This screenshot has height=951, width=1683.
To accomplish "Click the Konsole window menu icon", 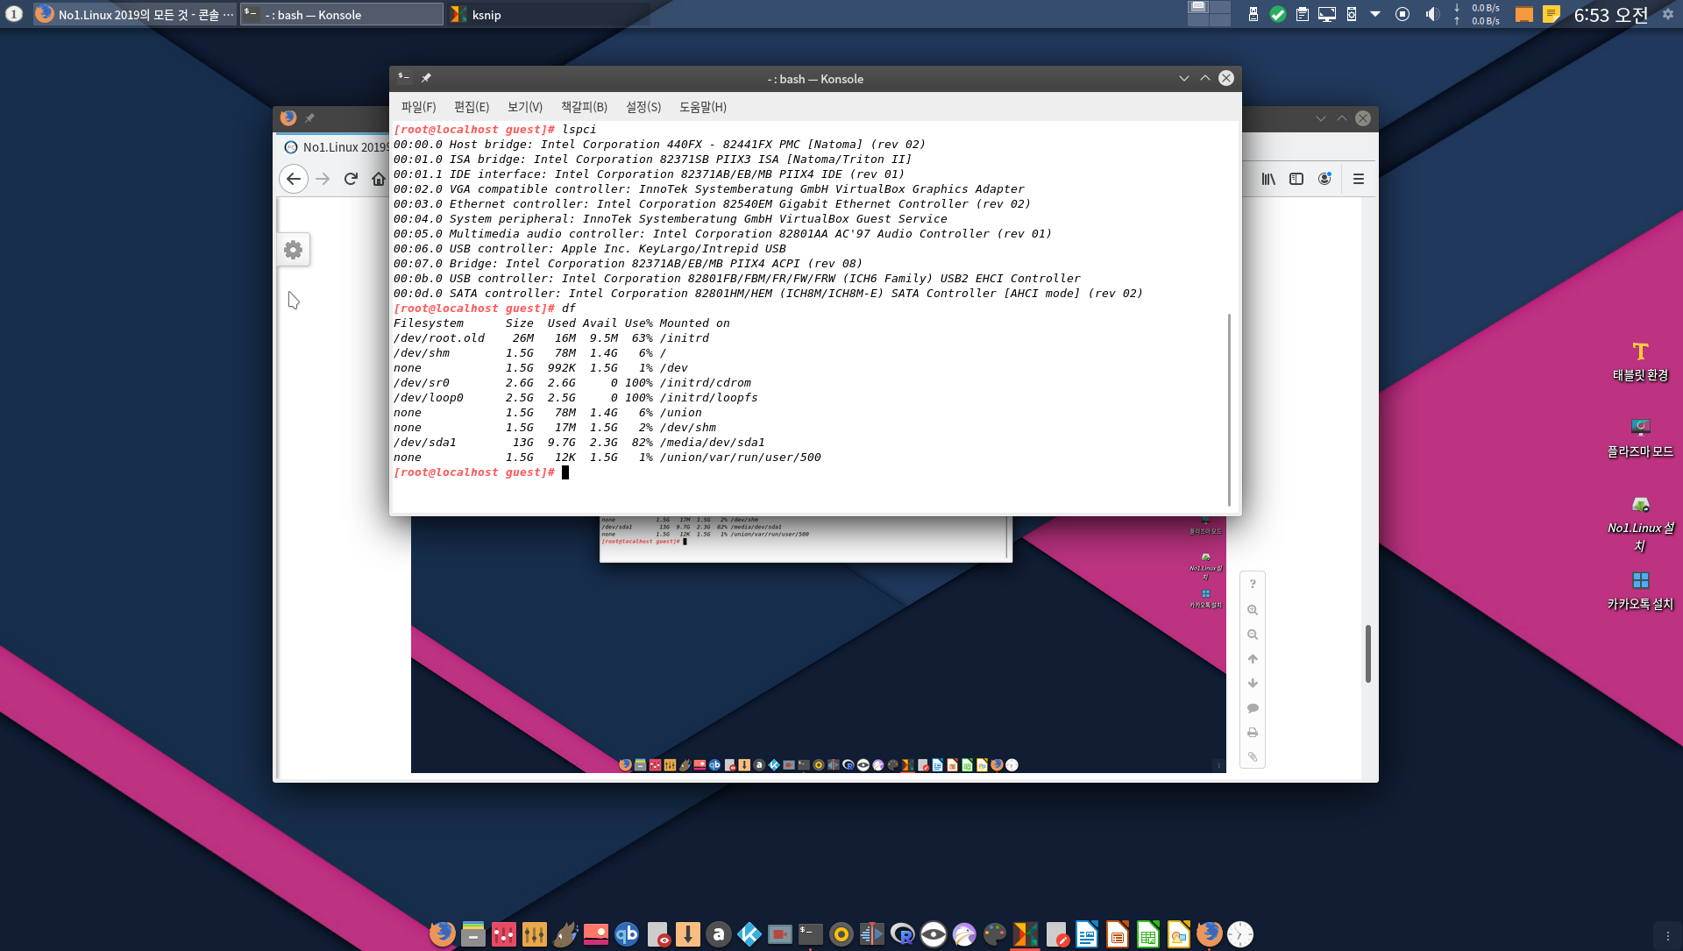I will pos(403,78).
